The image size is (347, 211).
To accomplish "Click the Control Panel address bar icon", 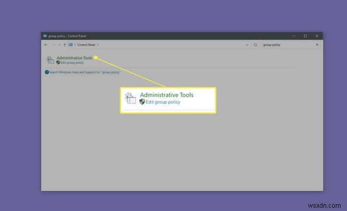I will pos(70,45).
